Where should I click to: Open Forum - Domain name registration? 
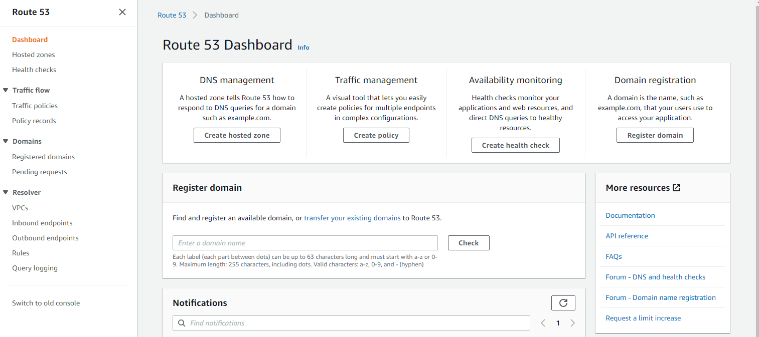click(x=661, y=297)
